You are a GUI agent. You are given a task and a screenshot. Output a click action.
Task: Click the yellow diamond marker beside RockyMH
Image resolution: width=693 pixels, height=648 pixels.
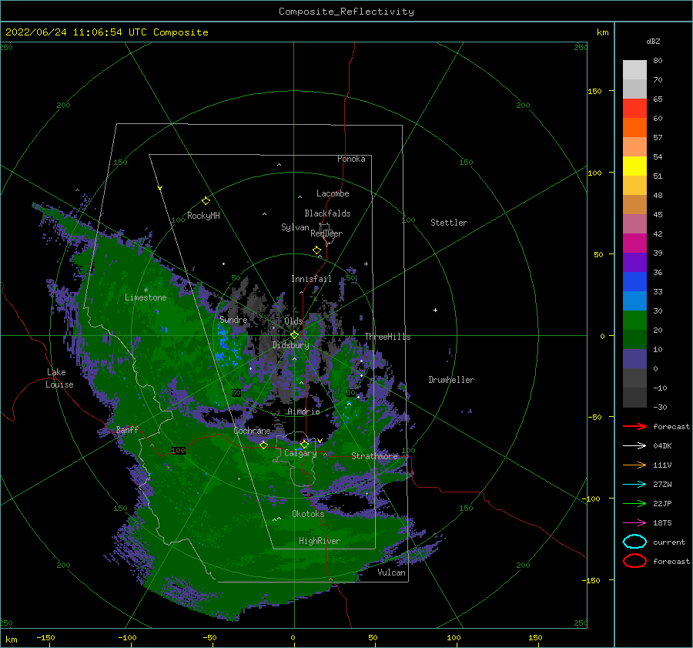tap(206, 201)
